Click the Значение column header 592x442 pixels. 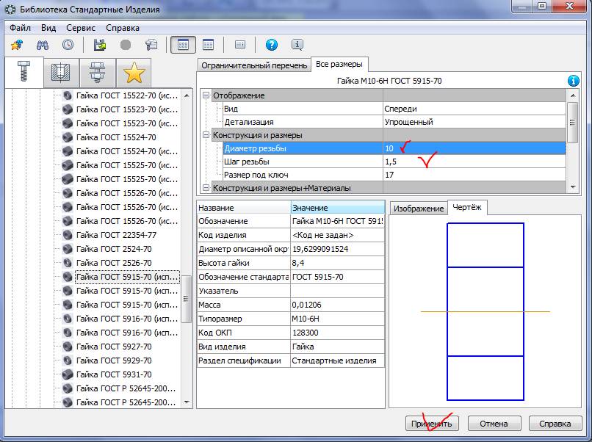(x=338, y=208)
